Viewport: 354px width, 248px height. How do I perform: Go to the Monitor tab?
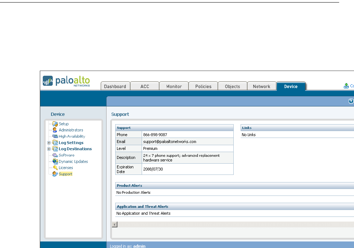pyautogui.click(x=174, y=87)
